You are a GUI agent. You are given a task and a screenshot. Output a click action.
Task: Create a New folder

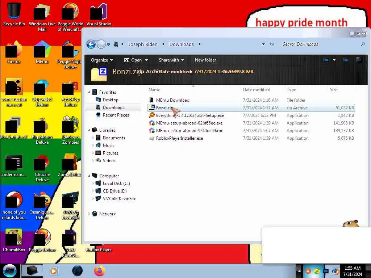coord(205,60)
